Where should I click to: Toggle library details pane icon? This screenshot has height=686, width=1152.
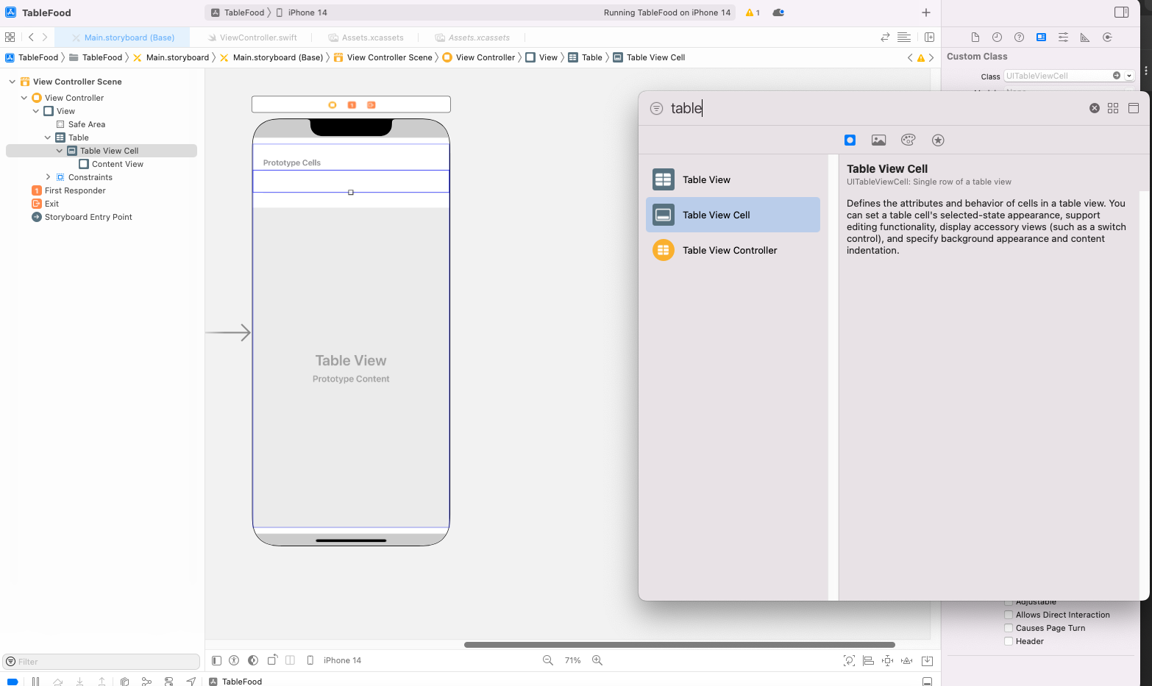click(x=1134, y=108)
